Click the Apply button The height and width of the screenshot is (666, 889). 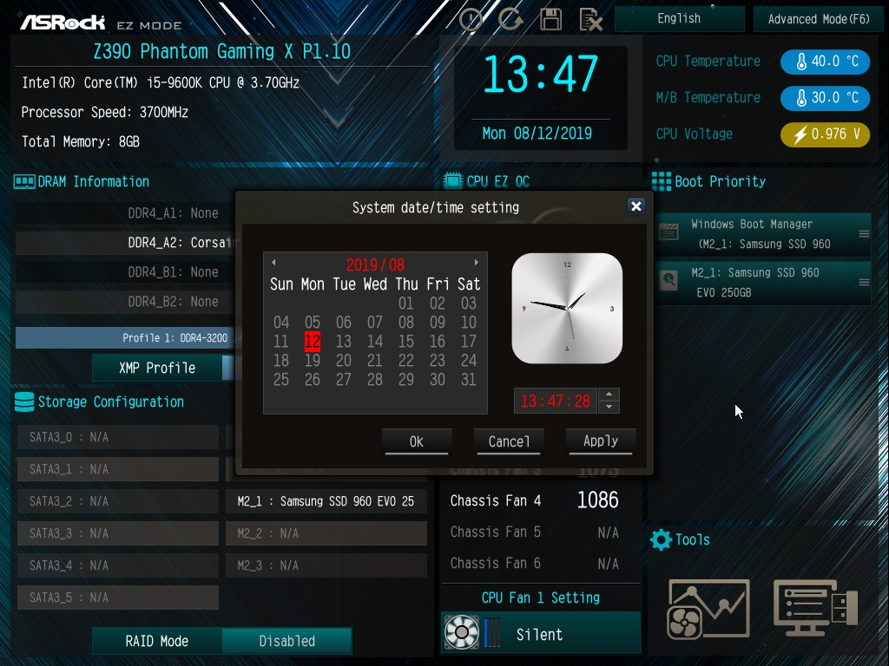tap(601, 441)
